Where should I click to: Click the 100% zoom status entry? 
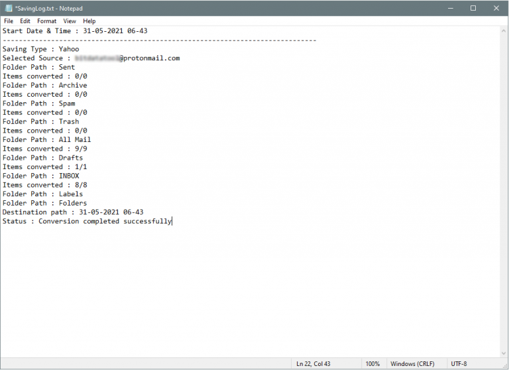click(x=372, y=364)
